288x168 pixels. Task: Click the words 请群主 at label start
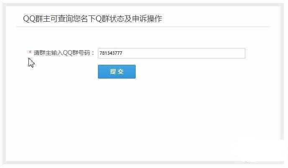coord(42,53)
